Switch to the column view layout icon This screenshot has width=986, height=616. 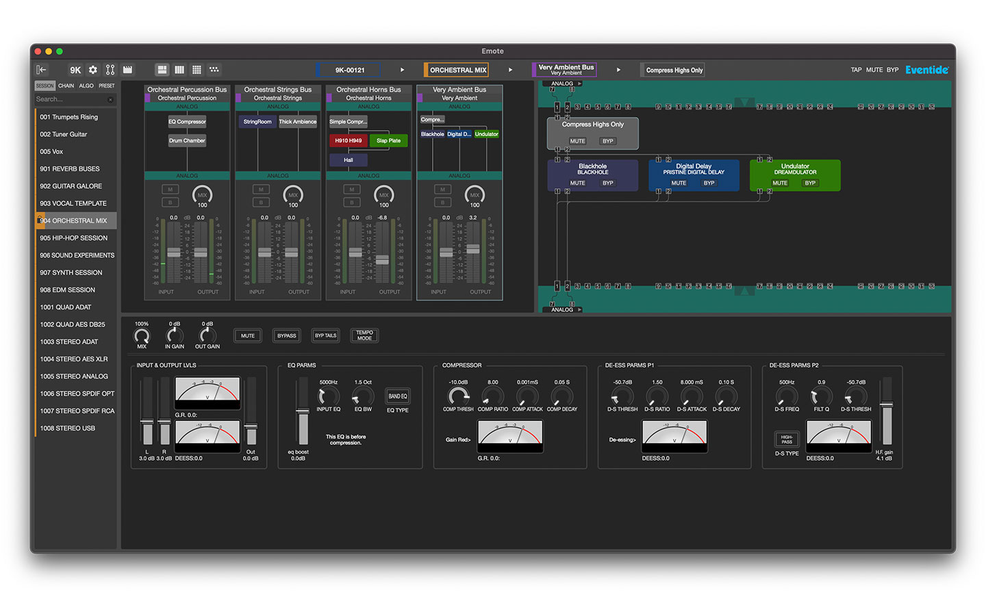[x=179, y=70]
